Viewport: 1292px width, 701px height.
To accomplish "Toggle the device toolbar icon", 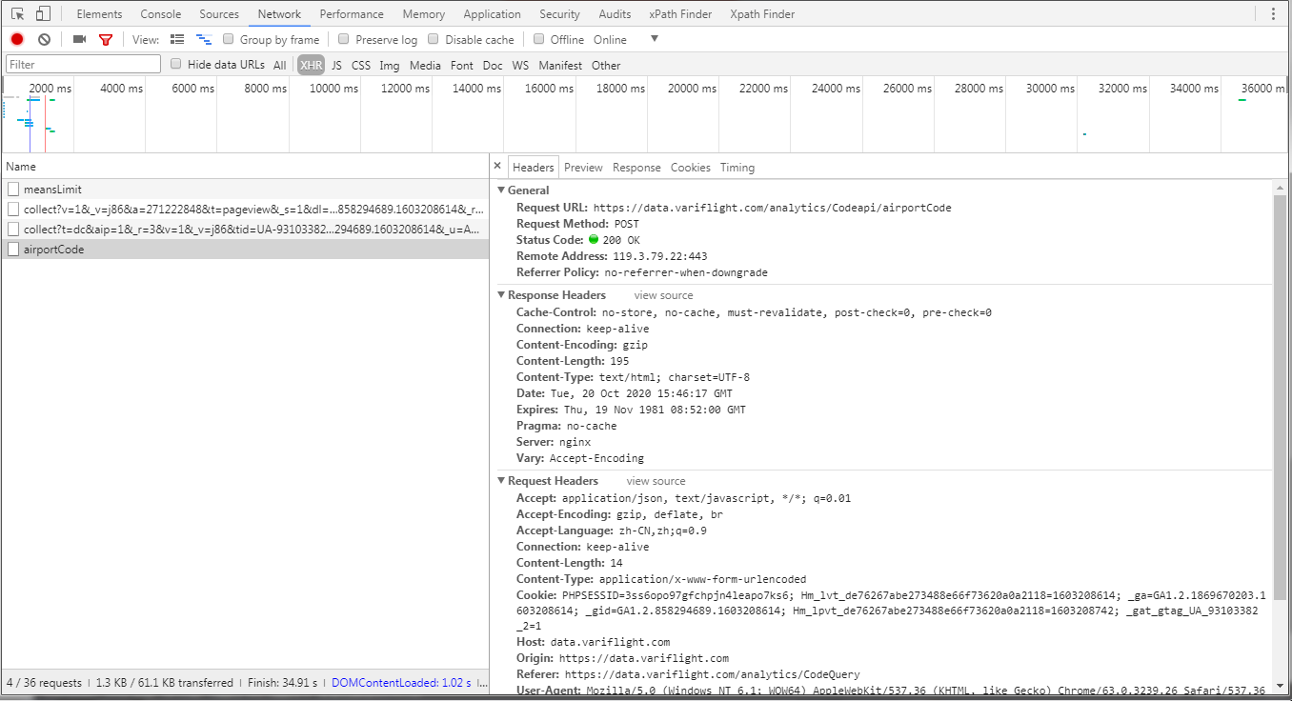I will [x=43, y=14].
